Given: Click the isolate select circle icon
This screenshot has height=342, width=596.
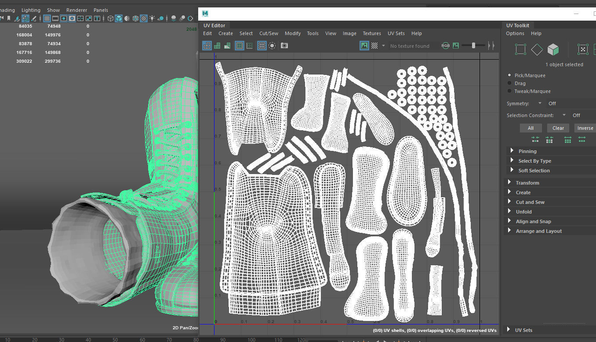Looking at the screenshot, I should (x=272, y=46).
